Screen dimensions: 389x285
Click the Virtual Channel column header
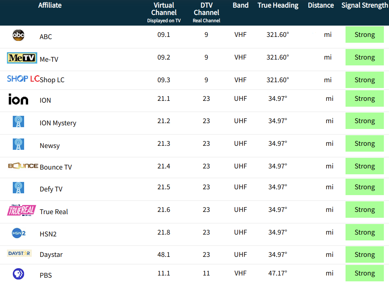(164, 9)
